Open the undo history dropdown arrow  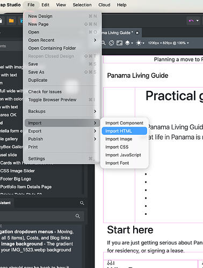click(198, 21)
